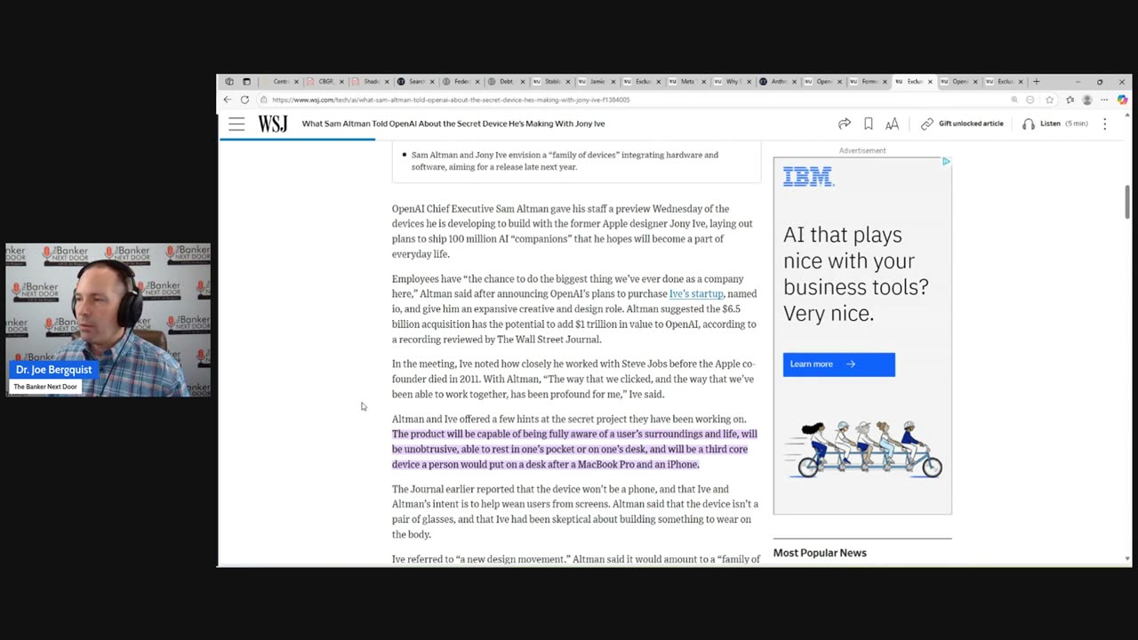
Task: Follow the "Ive's startup" link
Action: [x=696, y=293]
